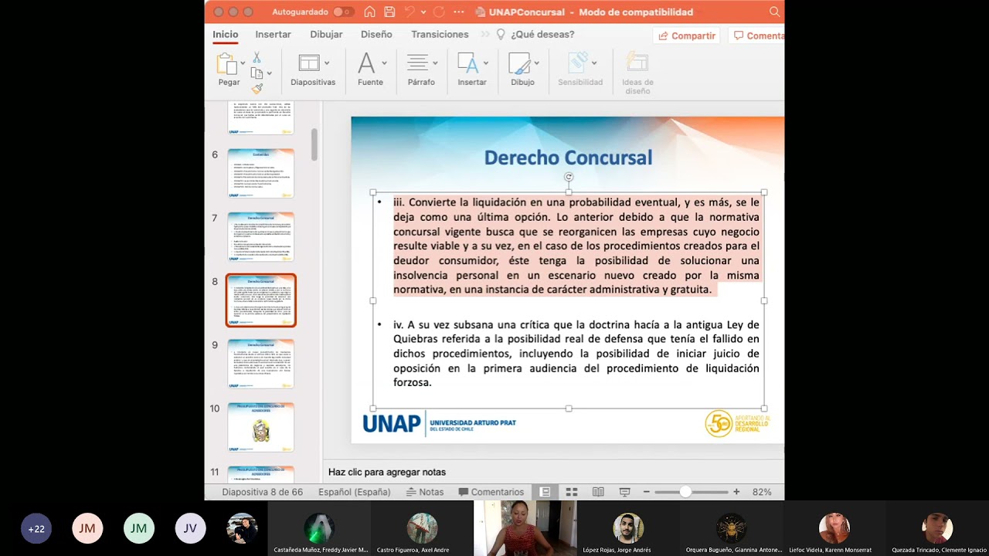The height and width of the screenshot is (556, 989).
Task: Click the ¿Qué deseas? search box
Action: 535,35
